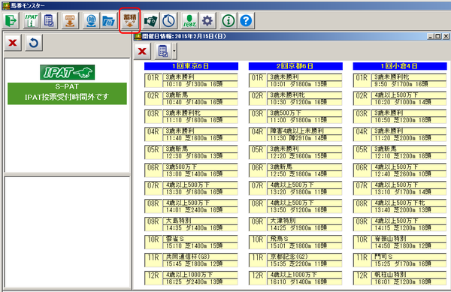Click the 蓄積データ download icon

pyautogui.click(x=129, y=21)
